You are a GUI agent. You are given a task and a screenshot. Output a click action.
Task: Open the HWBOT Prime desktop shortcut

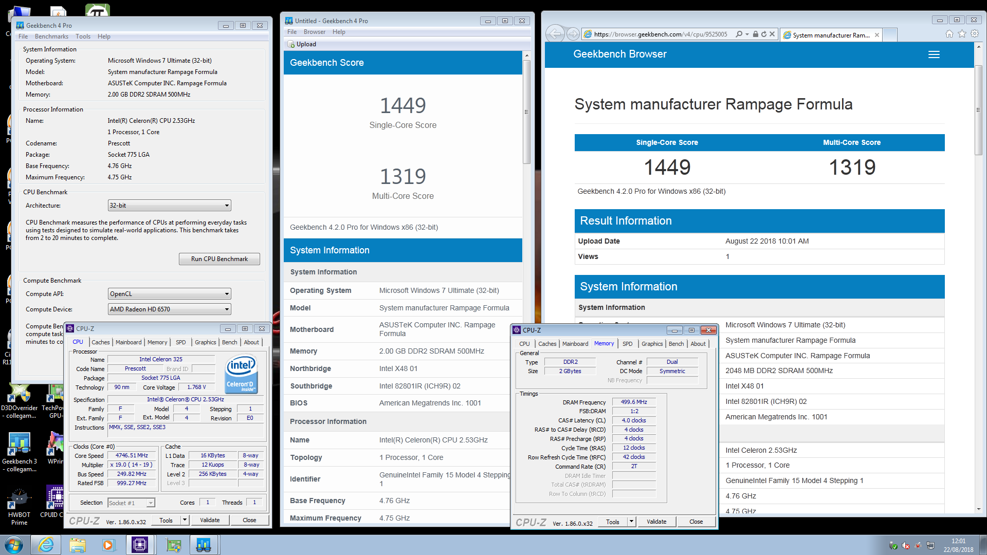(x=20, y=505)
